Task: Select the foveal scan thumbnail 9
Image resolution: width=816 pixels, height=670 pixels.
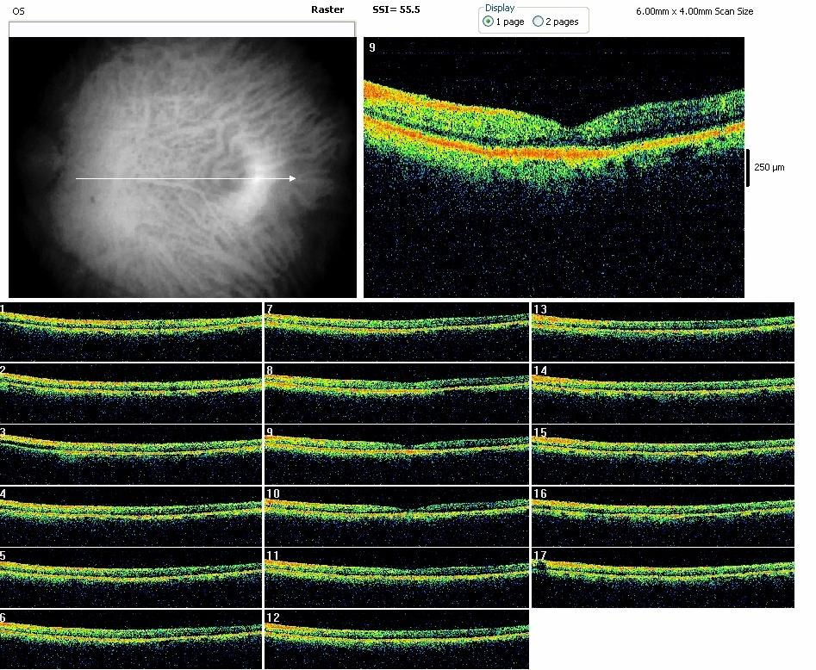Action: point(396,454)
